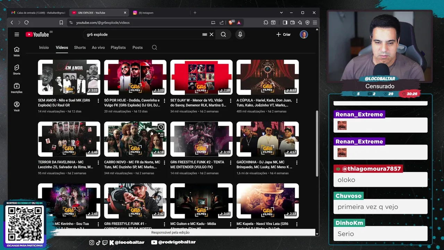Start voice search with the microphone
Screen dimensions: 444x250
(240, 34)
